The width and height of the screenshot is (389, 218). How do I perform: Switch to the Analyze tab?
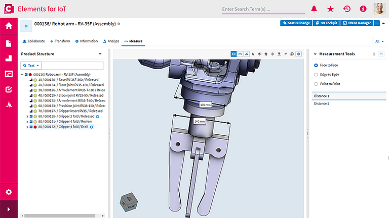(x=111, y=41)
